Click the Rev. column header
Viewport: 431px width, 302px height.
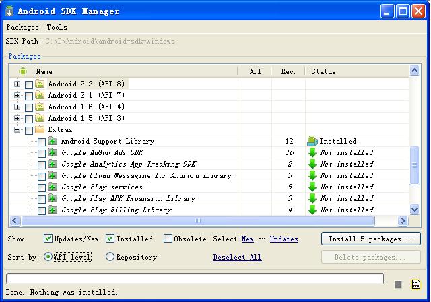click(x=288, y=71)
